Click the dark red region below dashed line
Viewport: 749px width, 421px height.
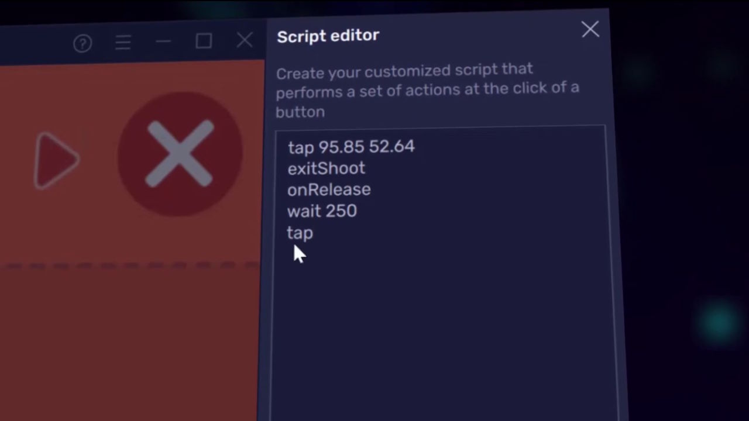(129, 345)
